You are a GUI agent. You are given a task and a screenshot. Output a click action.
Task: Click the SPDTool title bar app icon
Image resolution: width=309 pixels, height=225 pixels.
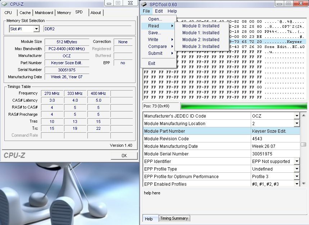click(x=144, y=4)
